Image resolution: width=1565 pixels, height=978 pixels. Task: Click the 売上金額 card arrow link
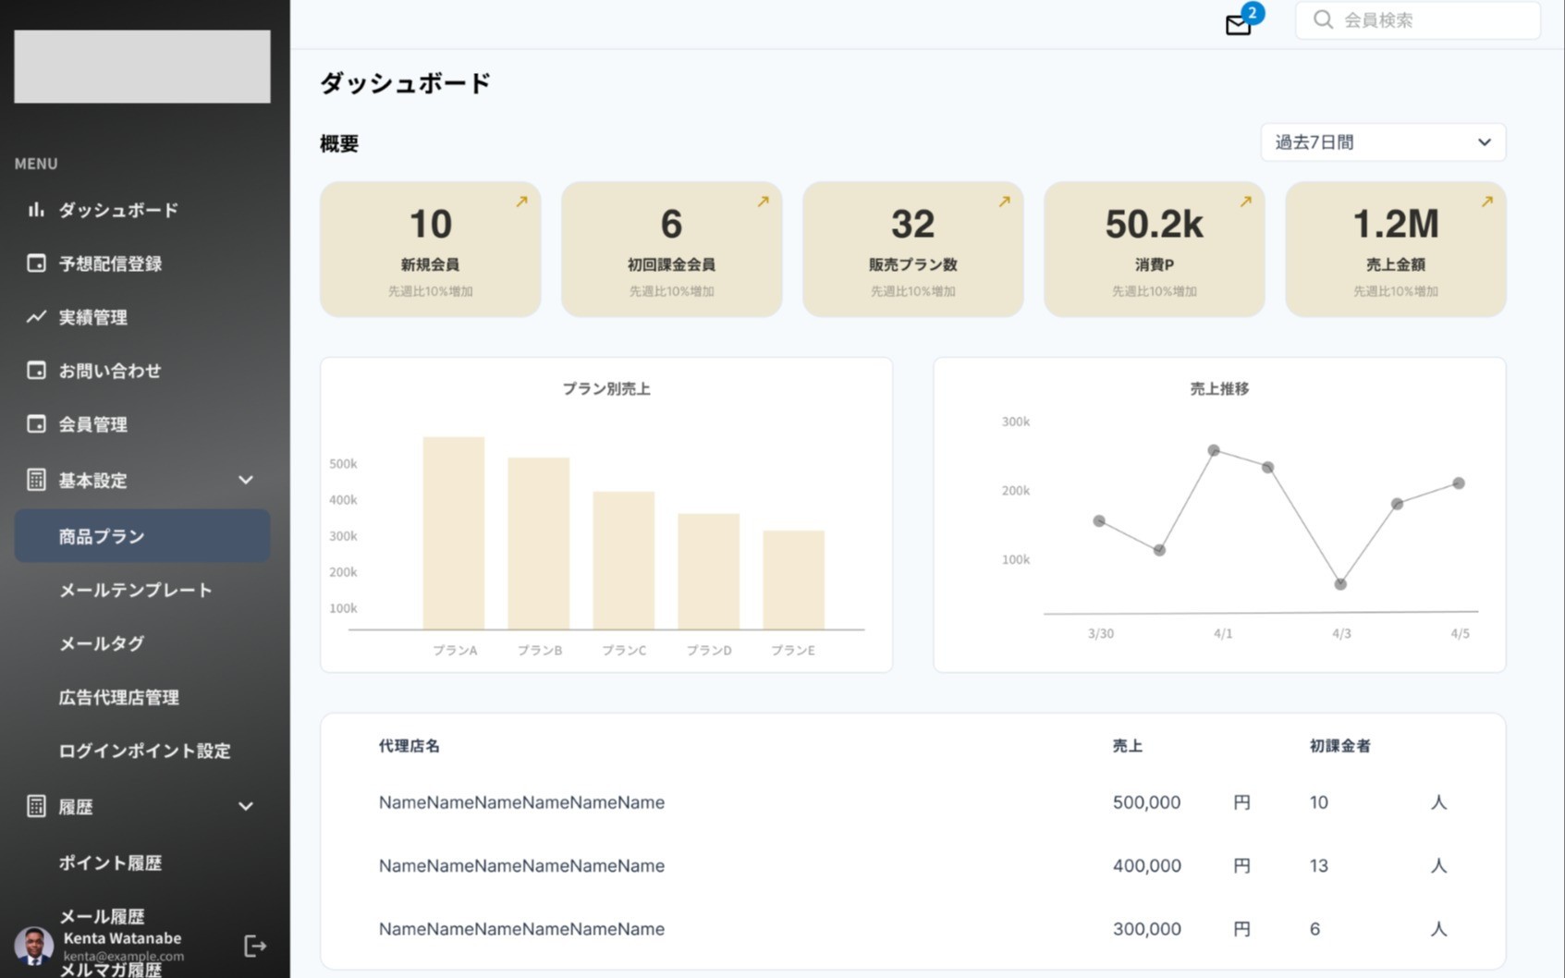[x=1486, y=200]
